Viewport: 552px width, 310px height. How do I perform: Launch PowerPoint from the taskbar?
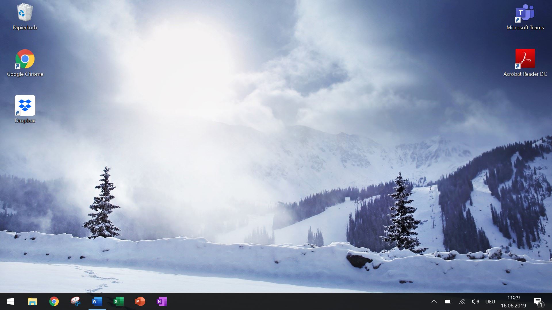tap(140, 301)
